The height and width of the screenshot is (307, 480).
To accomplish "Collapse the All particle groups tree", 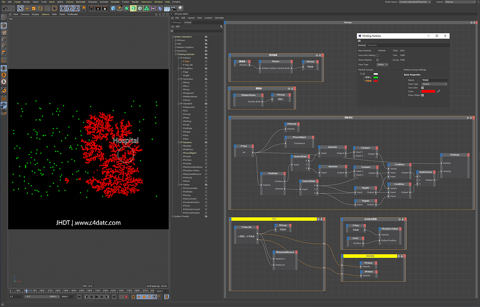I will point(360,74).
